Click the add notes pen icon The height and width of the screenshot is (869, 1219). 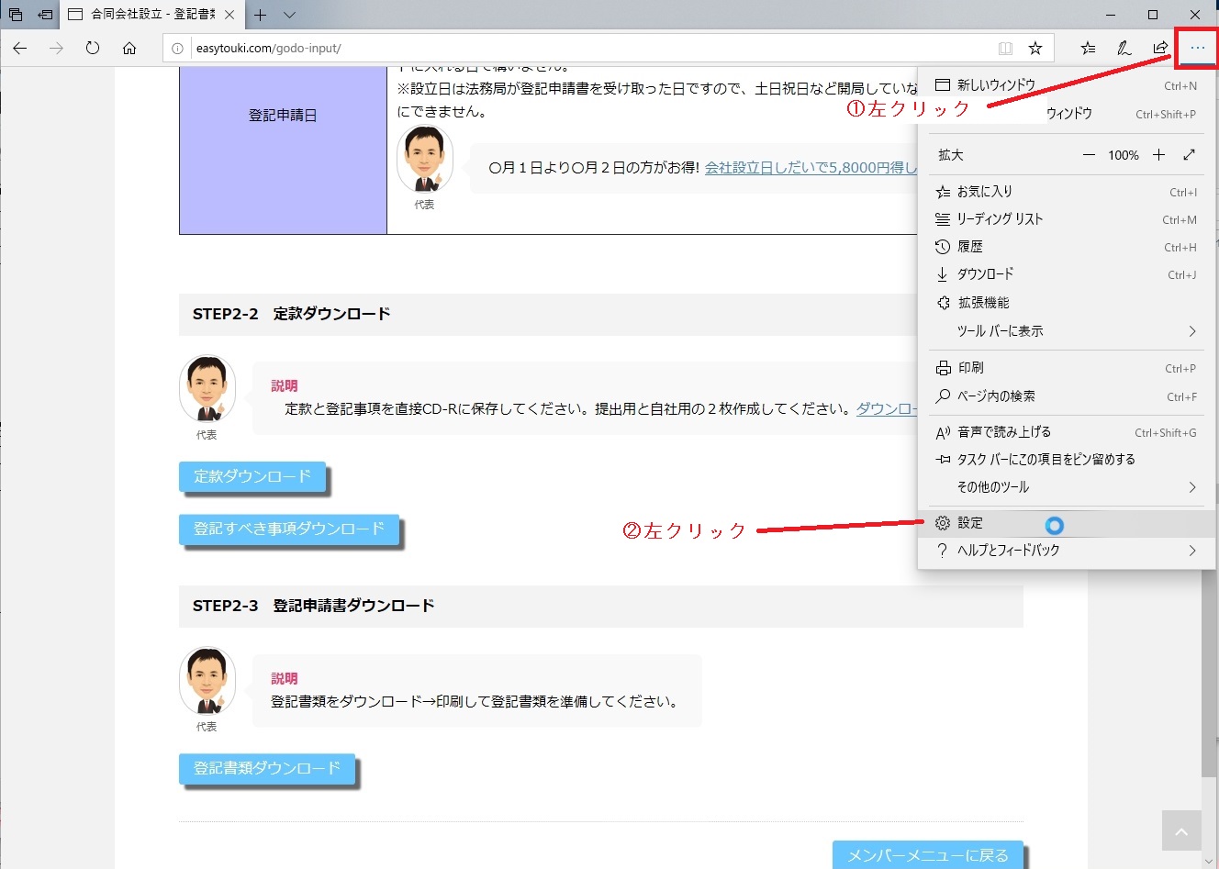pos(1124,48)
